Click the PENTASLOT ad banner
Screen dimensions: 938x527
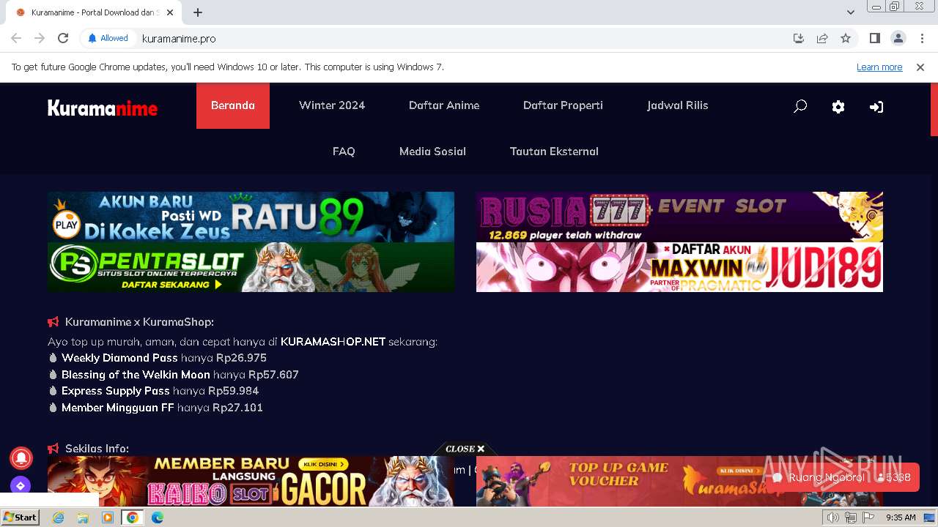point(251,267)
